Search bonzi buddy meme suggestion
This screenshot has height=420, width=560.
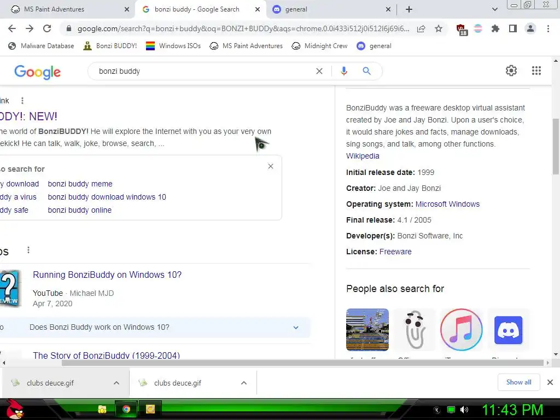click(80, 184)
